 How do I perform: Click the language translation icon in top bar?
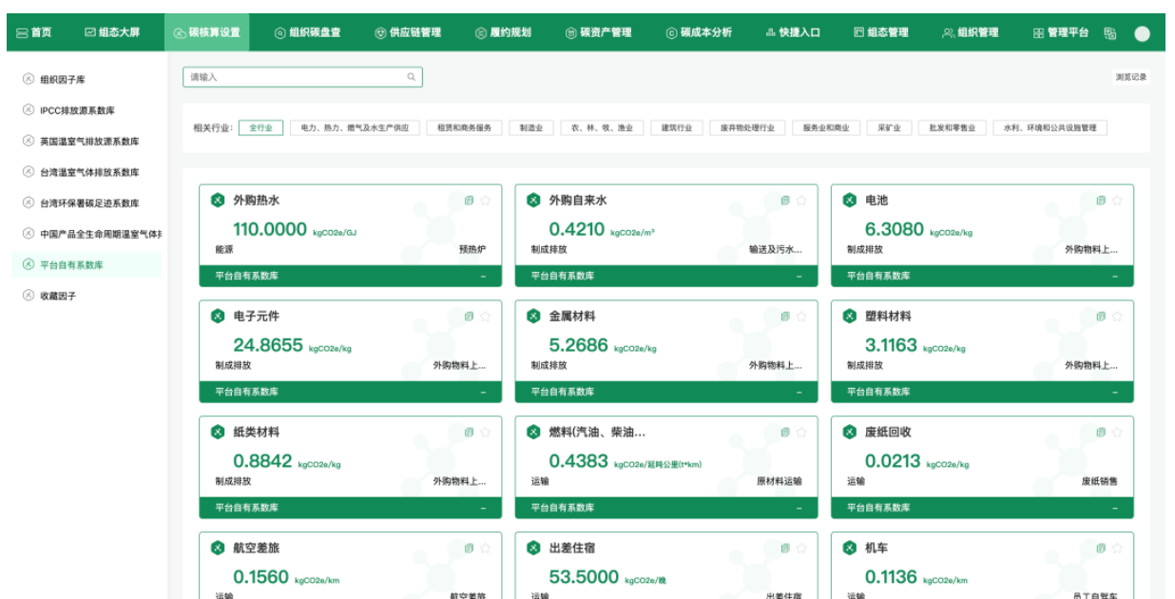pyautogui.click(x=1109, y=33)
